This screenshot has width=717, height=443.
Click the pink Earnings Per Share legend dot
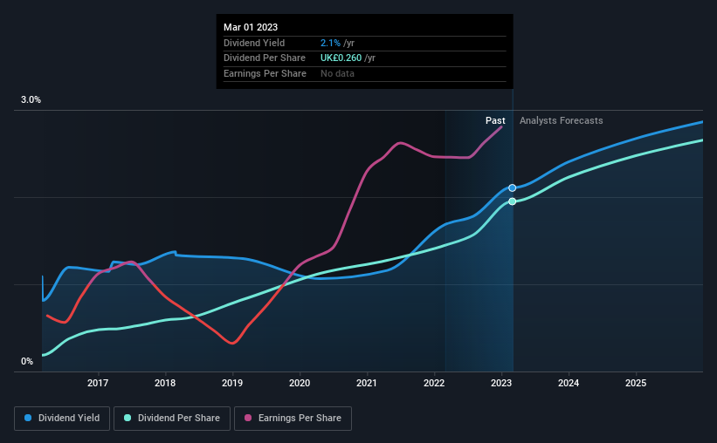point(248,418)
